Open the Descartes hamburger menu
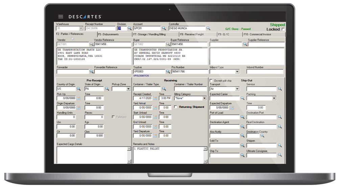The image size is (338, 188). click(61, 17)
